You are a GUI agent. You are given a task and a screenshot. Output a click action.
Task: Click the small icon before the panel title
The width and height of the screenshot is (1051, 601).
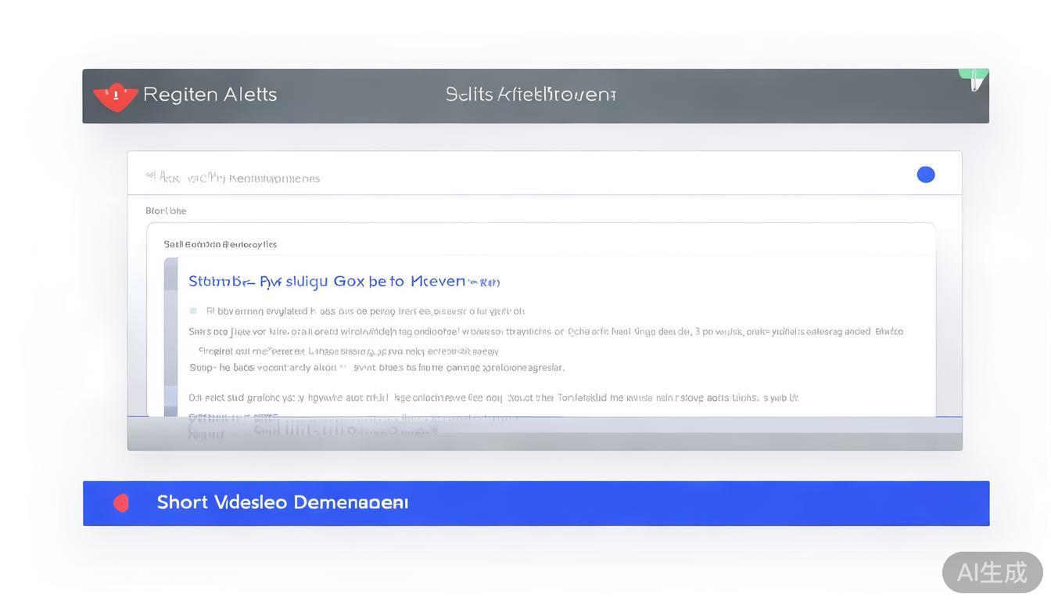[x=151, y=176]
